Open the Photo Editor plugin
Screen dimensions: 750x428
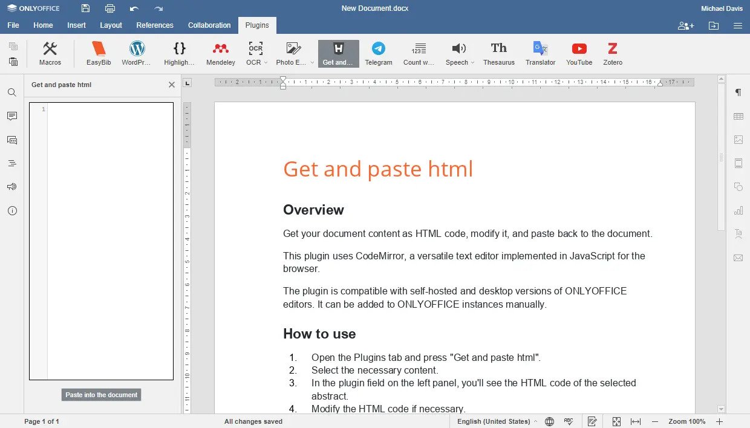point(293,54)
